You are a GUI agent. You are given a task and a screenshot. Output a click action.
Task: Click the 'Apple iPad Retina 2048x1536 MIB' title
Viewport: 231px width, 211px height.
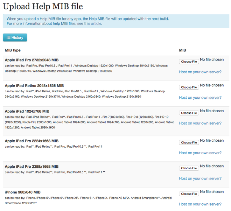[x=34, y=86]
